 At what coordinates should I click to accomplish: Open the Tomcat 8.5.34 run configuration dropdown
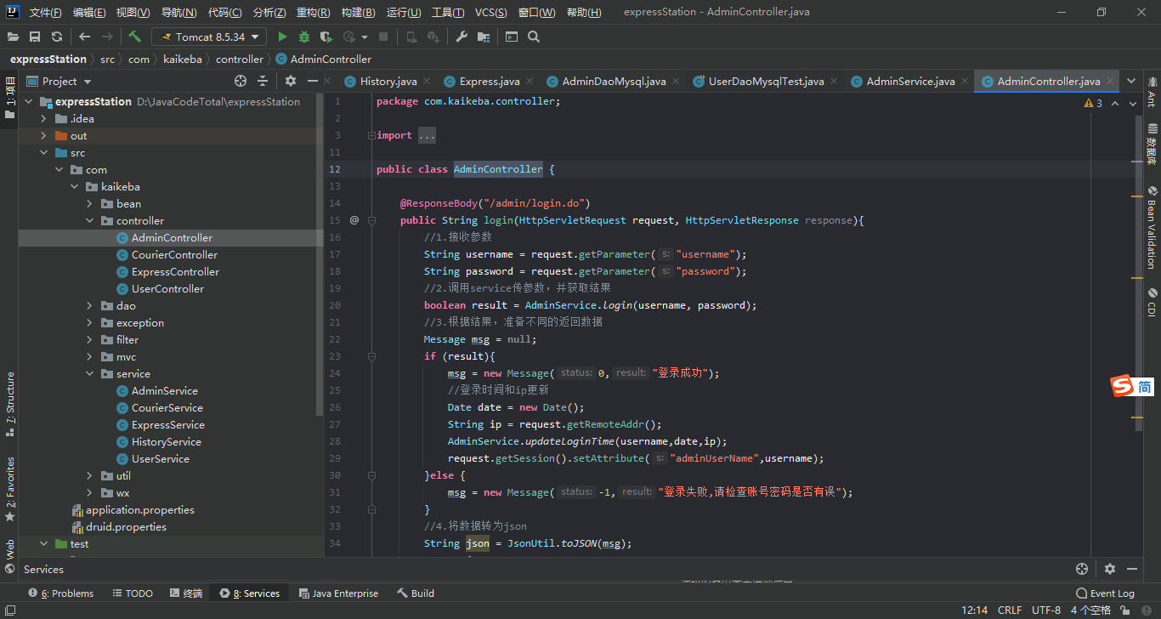pos(209,37)
